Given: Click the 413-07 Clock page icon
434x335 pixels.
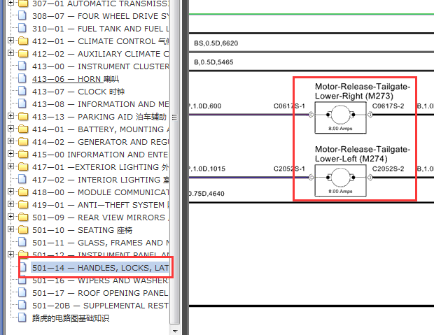Looking at the screenshot, I should pyautogui.click(x=22, y=92).
